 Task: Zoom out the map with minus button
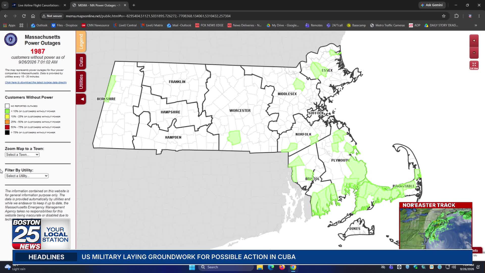[474, 53]
